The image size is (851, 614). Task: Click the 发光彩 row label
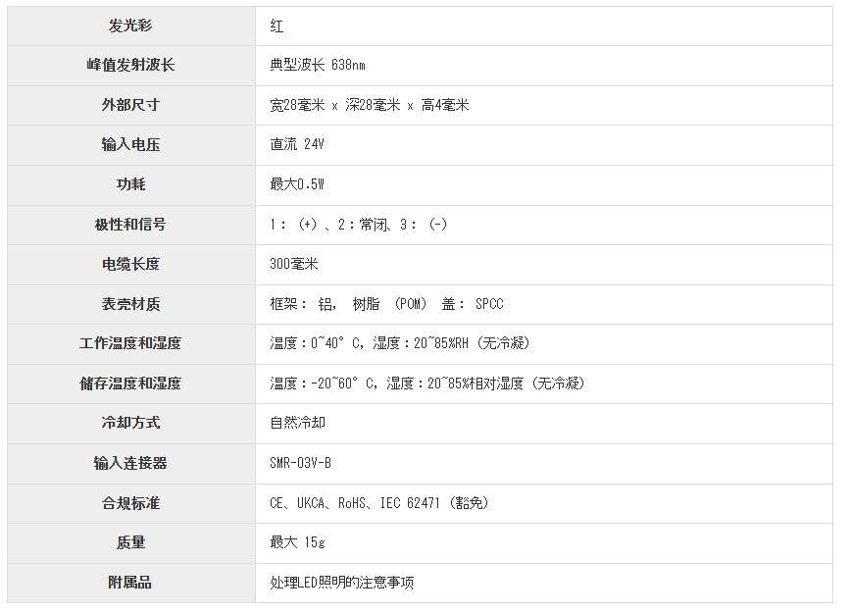click(x=130, y=26)
